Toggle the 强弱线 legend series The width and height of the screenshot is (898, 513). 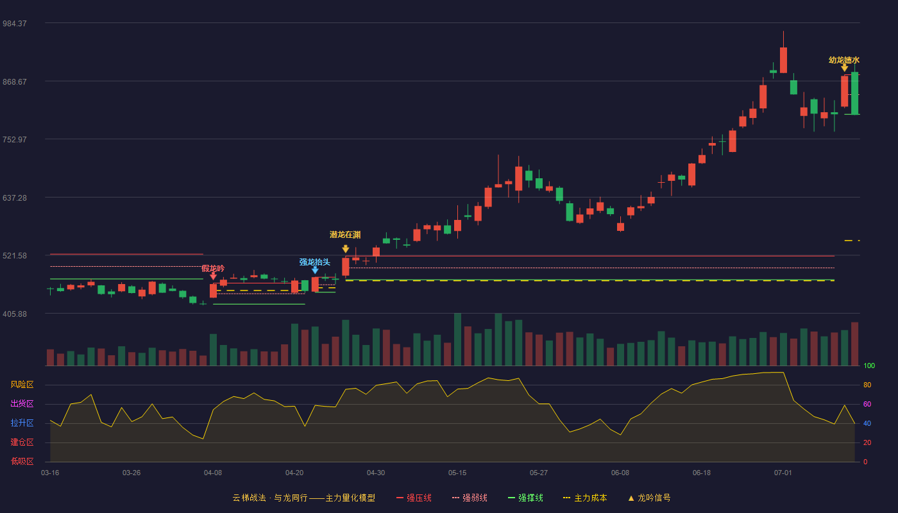470,498
